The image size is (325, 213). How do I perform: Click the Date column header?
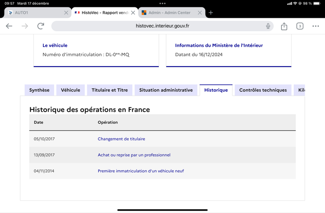(x=39, y=123)
